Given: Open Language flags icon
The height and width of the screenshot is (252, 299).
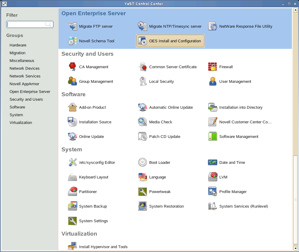Looking at the screenshot, I should tap(142, 177).
